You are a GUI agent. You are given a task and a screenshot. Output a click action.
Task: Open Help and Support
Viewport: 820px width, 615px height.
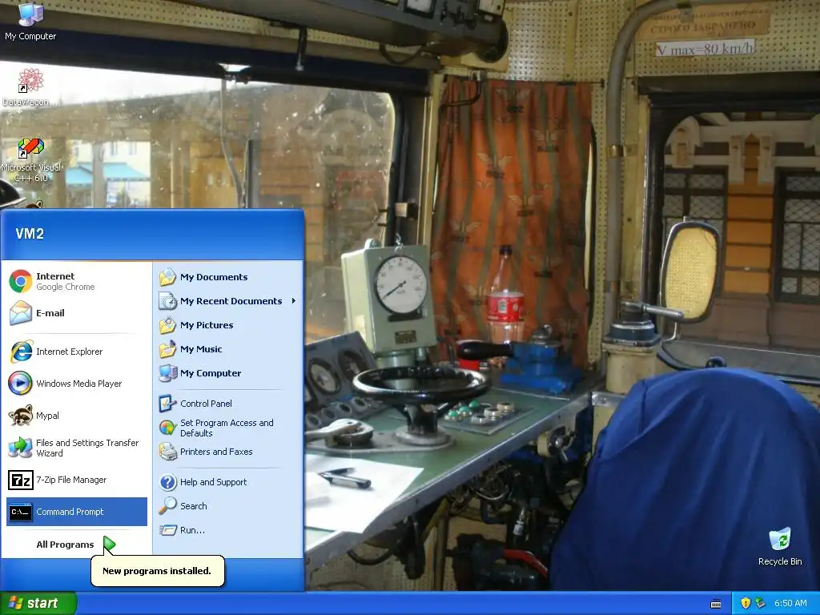pyautogui.click(x=228, y=482)
